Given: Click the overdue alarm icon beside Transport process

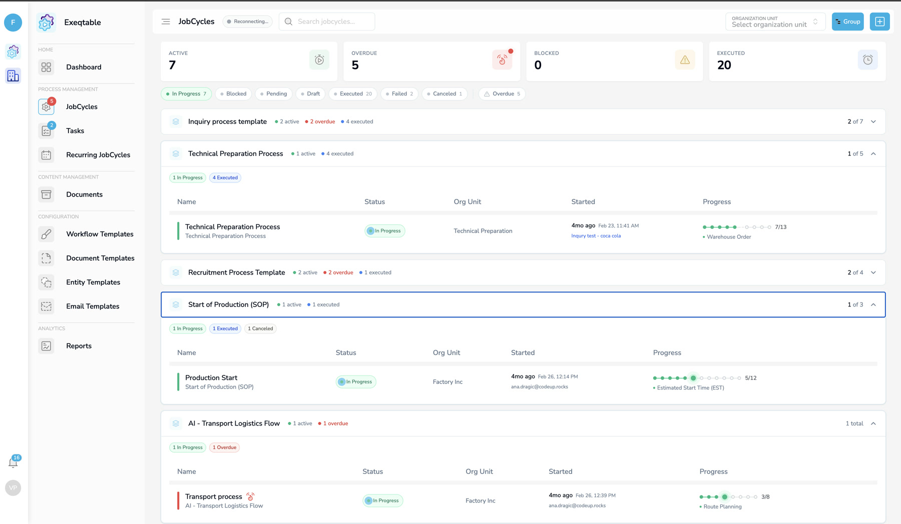Looking at the screenshot, I should (250, 496).
